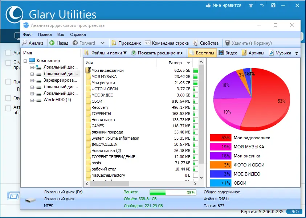
Task: Collapse the Компьютер tree node
Action: click(25, 61)
